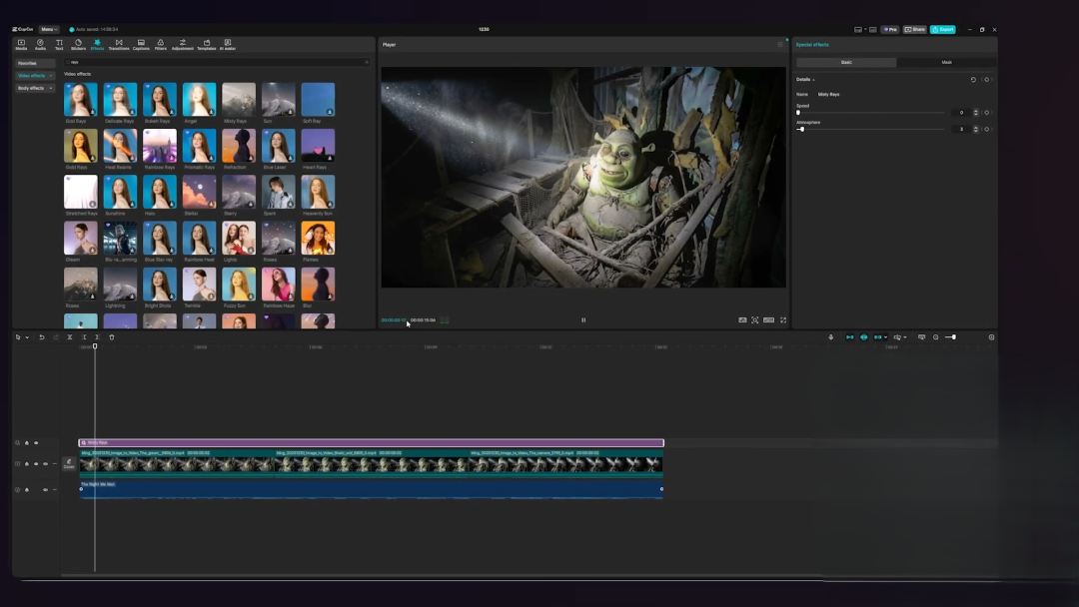
Task: Switch to the Mask tab
Action: (x=946, y=62)
